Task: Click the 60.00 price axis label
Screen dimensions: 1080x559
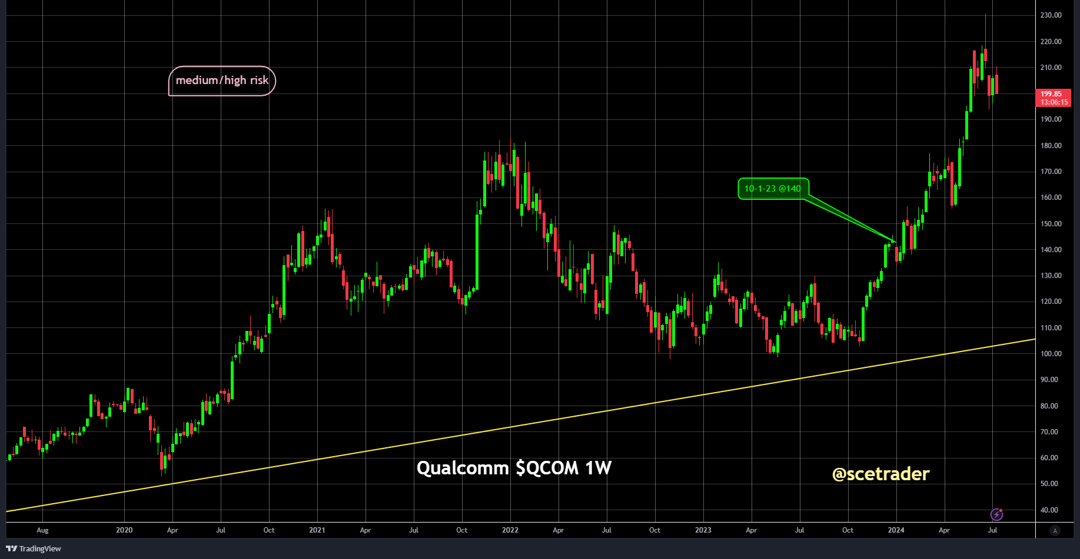Action: tap(1049, 458)
